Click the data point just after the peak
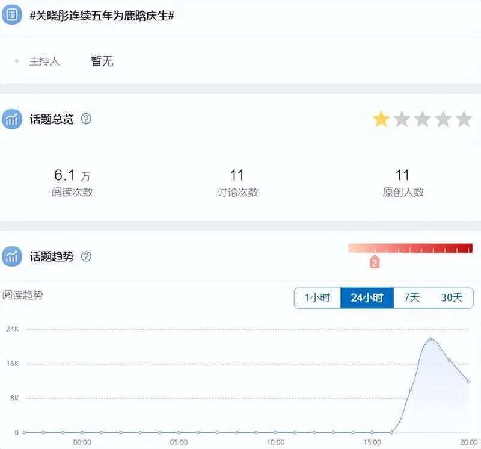 click(449, 360)
